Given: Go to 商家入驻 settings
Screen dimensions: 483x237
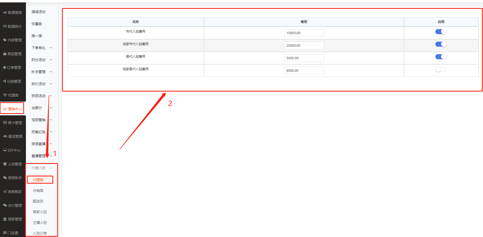Looking at the screenshot, I should click(40, 212).
